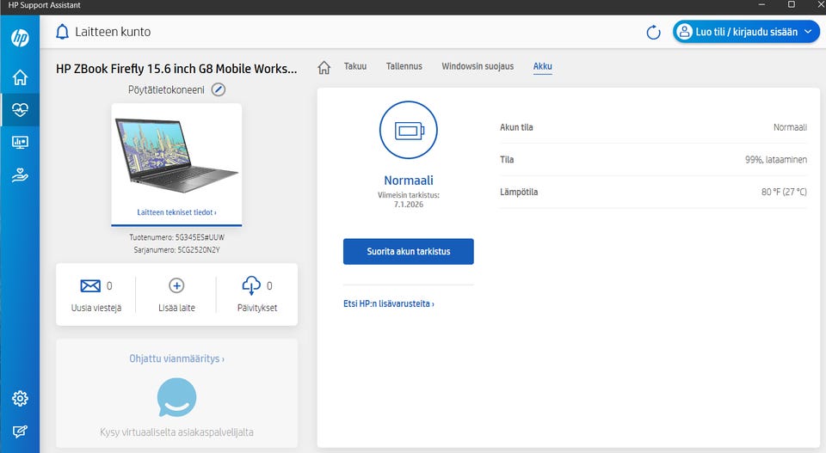Open the Windowsin suojaus tab

(x=478, y=66)
